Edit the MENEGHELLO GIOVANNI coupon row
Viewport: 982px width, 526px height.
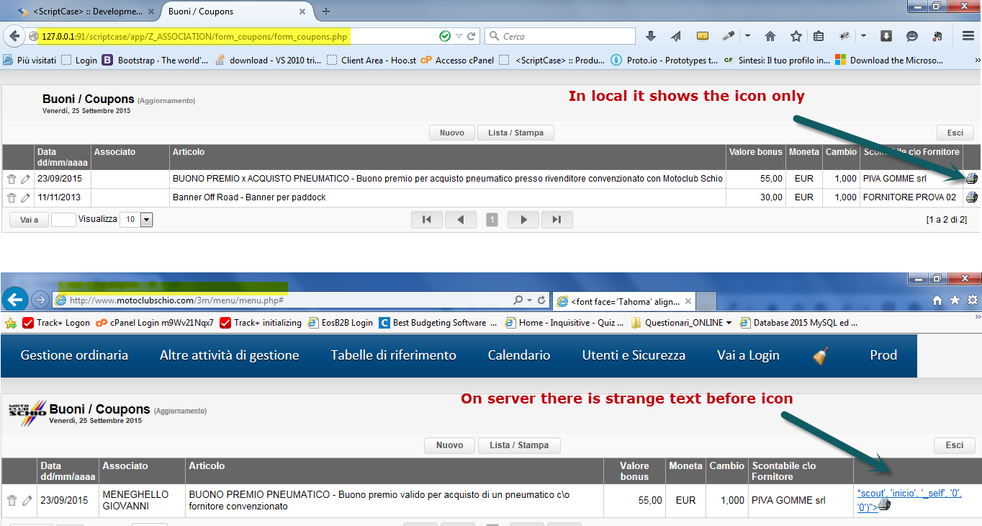click(x=27, y=500)
